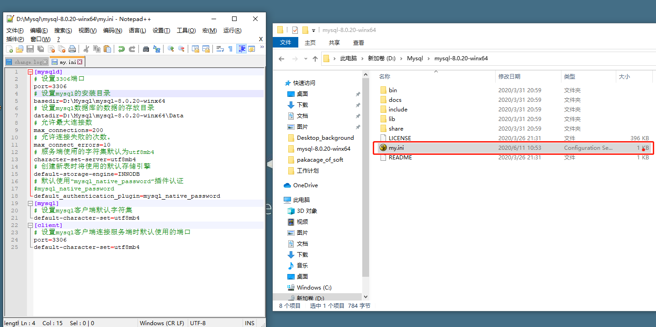The height and width of the screenshot is (327, 656).
Task: Click the user-defined language icon in toolbar
Action: coord(251,49)
